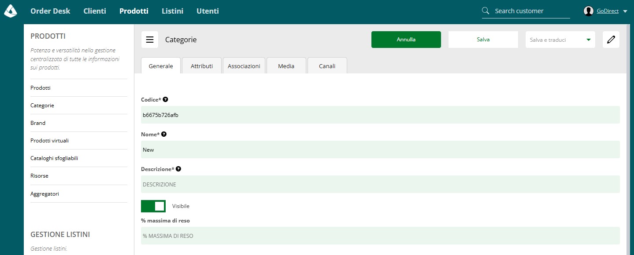Viewport: 634px width, 255px height.
Task: Switch to the Attributi tab
Action: [202, 66]
